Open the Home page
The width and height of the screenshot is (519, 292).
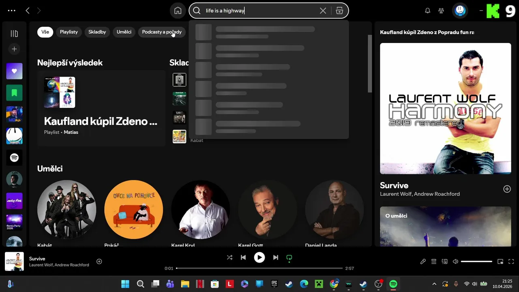click(178, 11)
